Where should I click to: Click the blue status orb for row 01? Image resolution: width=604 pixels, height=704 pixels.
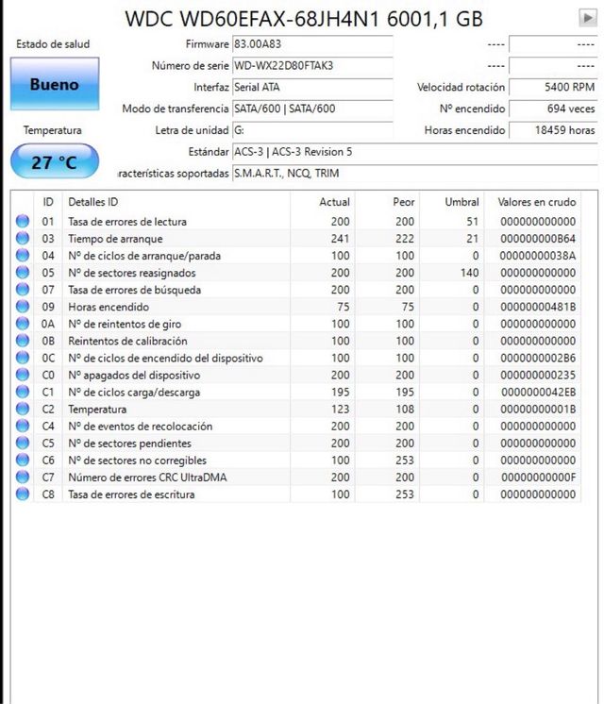click(x=23, y=222)
